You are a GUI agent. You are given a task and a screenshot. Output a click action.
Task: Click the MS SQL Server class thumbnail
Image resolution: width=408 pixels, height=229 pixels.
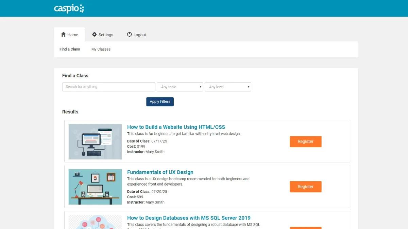pyautogui.click(x=95, y=222)
